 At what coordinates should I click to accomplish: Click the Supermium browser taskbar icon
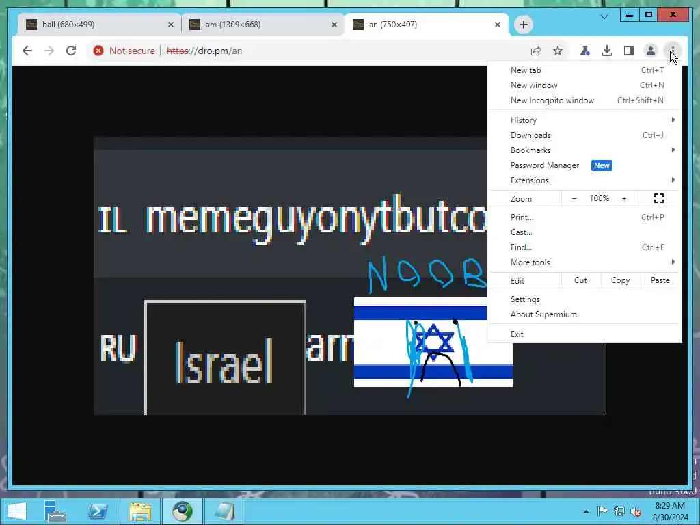183,511
